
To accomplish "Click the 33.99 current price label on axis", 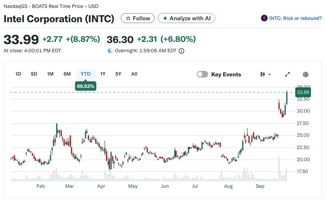I will (x=303, y=92).
